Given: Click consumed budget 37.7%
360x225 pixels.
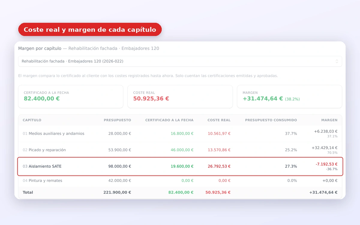Looking at the screenshot, I should click(x=291, y=133).
